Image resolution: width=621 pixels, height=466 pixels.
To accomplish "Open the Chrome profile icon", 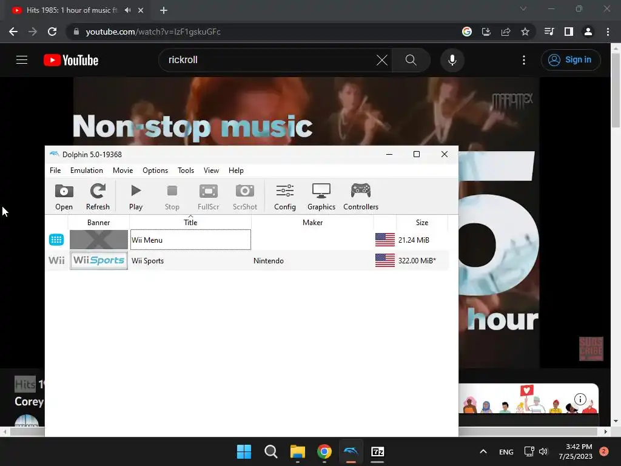I will pyautogui.click(x=588, y=32).
